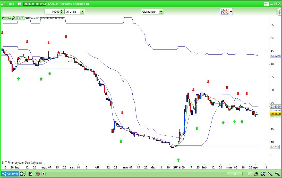Open the on-screen keyboard shortcuts icon
Screen dimensions: 282x178
coord(266,4)
